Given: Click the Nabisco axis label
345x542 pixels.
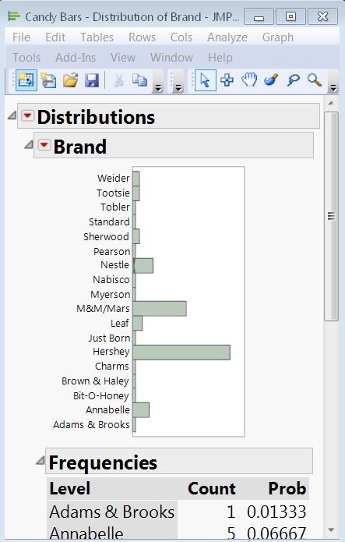Looking at the screenshot, I should (111, 280).
